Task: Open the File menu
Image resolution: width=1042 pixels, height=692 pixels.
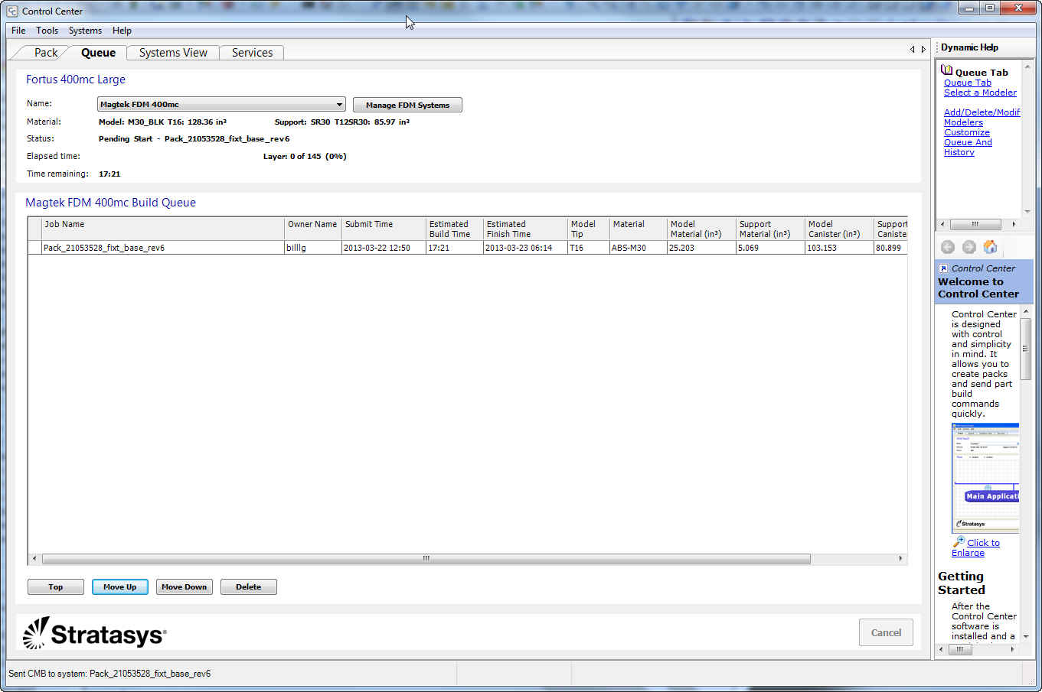Action: [x=18, y=31]
